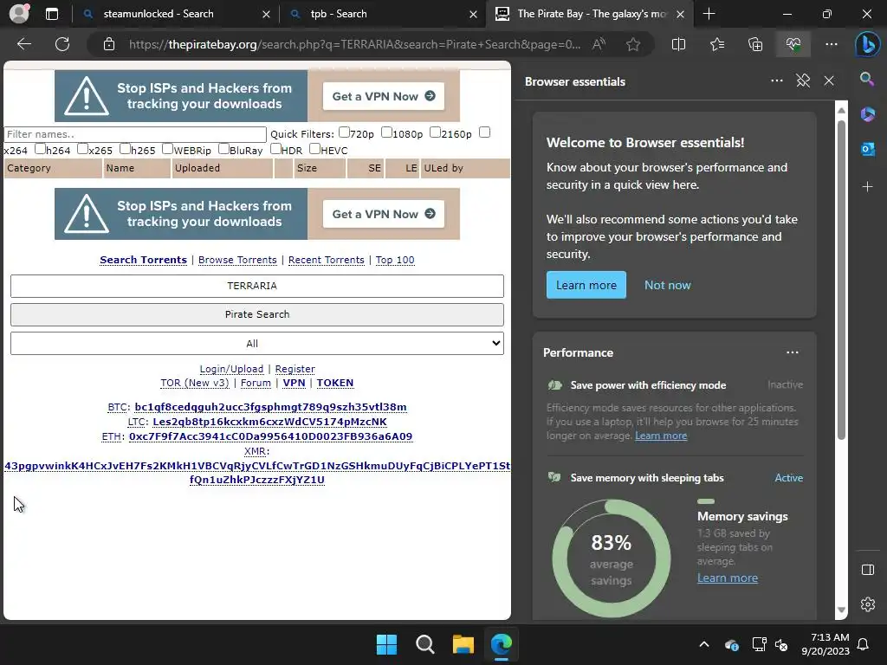The image size is (887, 665).
Task: Add page to favorites star icon
Action: (x=633, y=44)
